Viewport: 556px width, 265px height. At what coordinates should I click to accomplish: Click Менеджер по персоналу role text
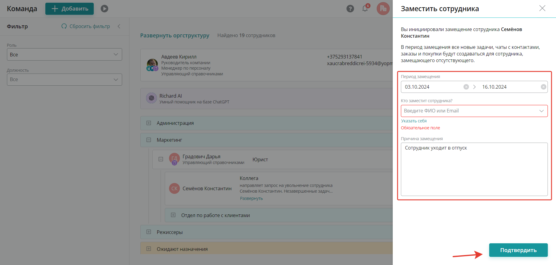click(x=186, y=68)
